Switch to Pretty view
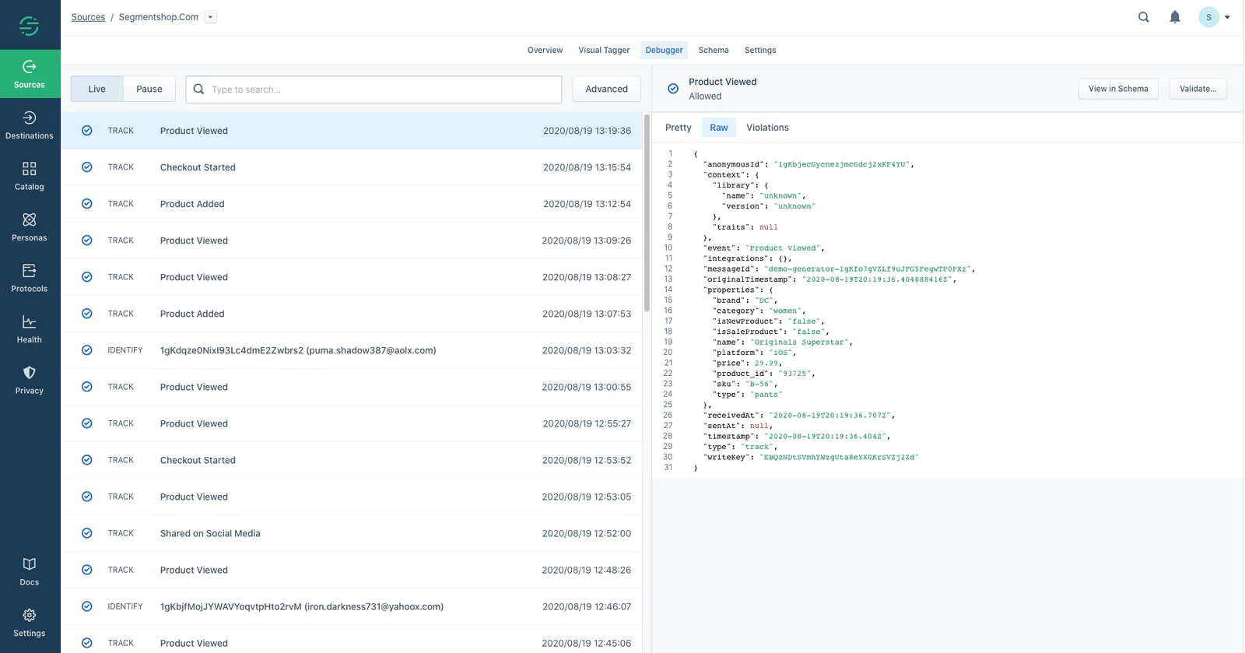The height and width of the screenshot is (653, 1245). [679, 128]
